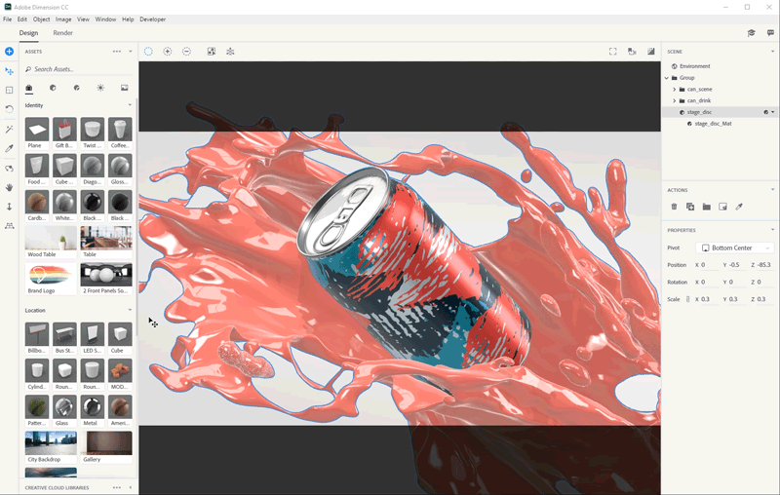
Task: Click the Add and Import Content plus button
Action: click(x=9, y=52)
